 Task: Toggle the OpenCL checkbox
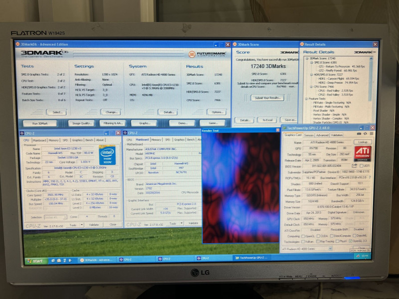click(303, 236)
